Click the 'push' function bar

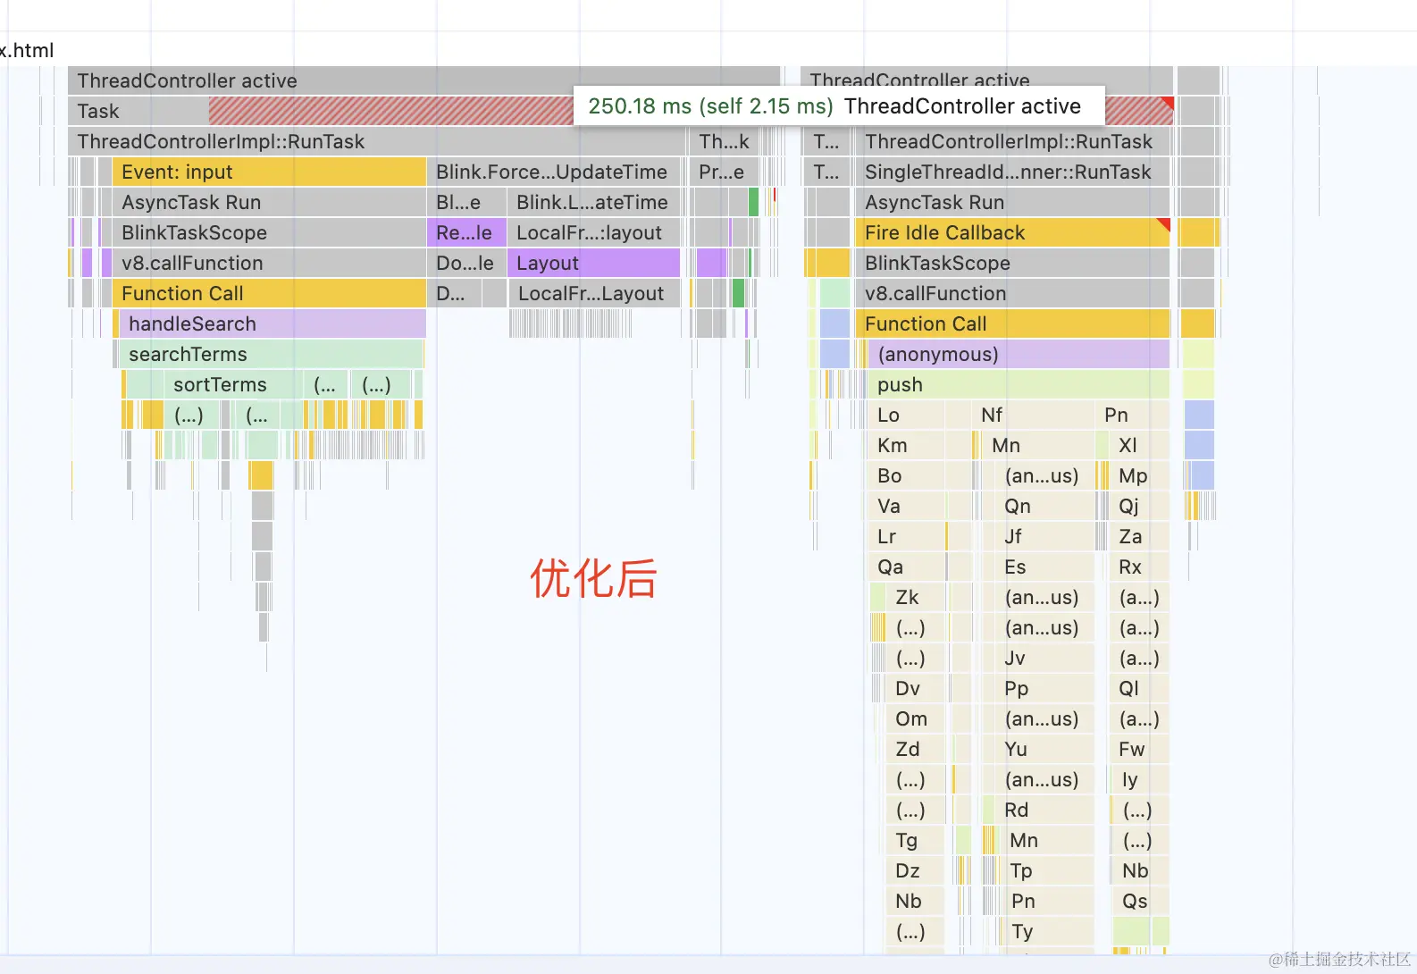(x=1019, y=384)
